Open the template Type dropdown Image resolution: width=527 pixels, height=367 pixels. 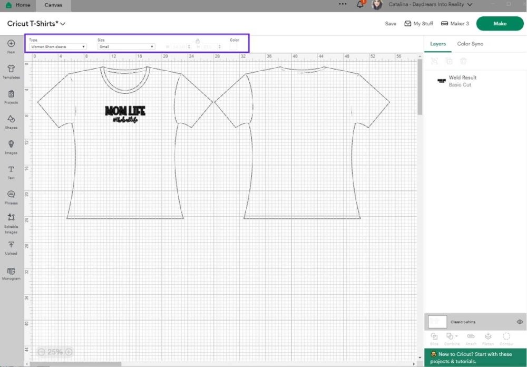(58, 46)
